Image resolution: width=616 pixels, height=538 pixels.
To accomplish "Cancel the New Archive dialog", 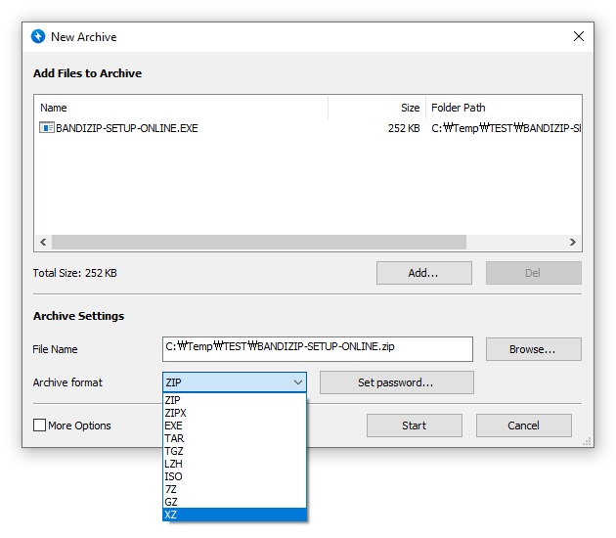I will (x=524, y=426).
